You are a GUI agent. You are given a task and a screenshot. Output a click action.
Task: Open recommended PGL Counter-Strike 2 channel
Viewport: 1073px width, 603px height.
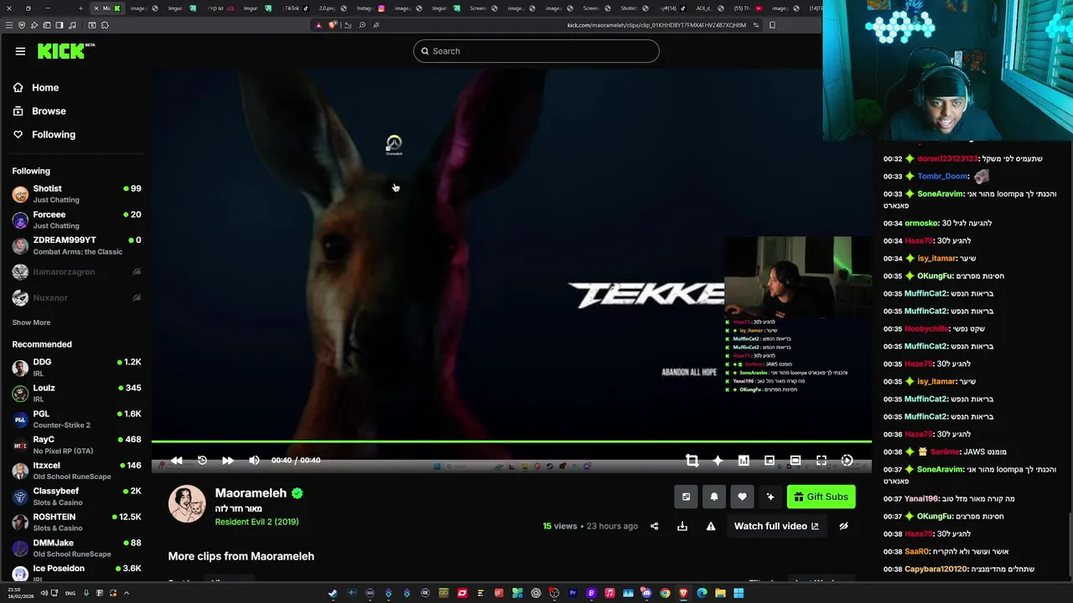pos(76,419)
